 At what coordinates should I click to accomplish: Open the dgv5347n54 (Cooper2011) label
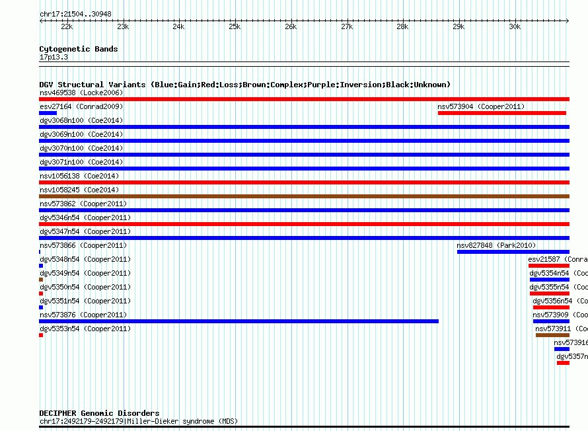pyautogui.click(x=85, y=231)
